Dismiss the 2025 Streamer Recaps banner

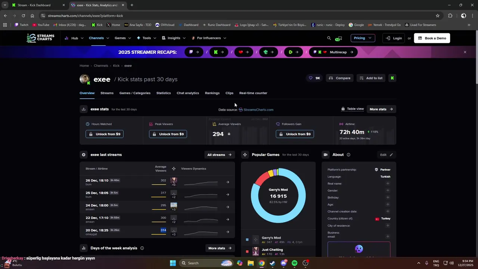(x=465, y=52)
